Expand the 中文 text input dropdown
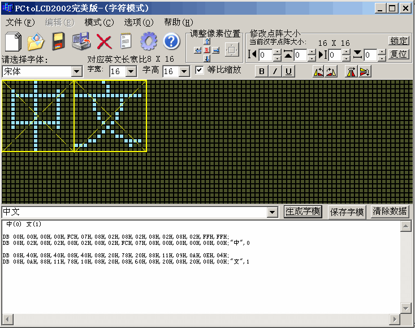Image resolution: width=415 pixels, height=328 pixels. click(272, 212)
